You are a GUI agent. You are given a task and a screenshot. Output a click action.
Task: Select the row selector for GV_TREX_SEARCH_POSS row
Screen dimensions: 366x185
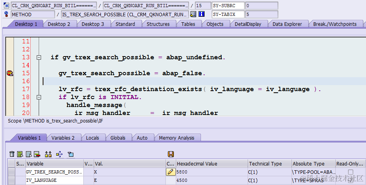pos(12,172)
